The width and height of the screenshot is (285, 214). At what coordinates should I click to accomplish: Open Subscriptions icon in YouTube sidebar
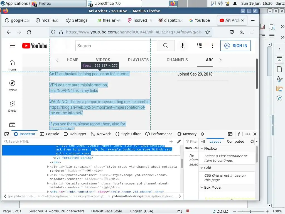12,124
